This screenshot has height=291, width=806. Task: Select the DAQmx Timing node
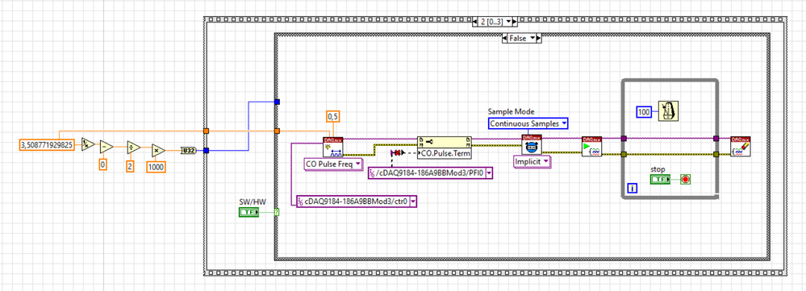pos(532,145)
